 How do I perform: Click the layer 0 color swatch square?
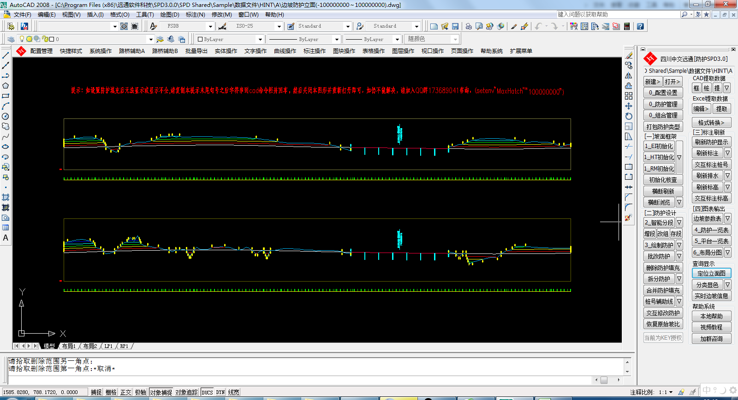(52, 39)
